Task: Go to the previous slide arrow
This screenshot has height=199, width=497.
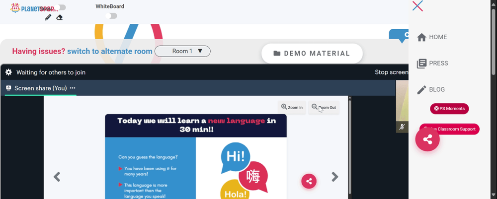Action: pyautogui.click(x=57, y=177)
